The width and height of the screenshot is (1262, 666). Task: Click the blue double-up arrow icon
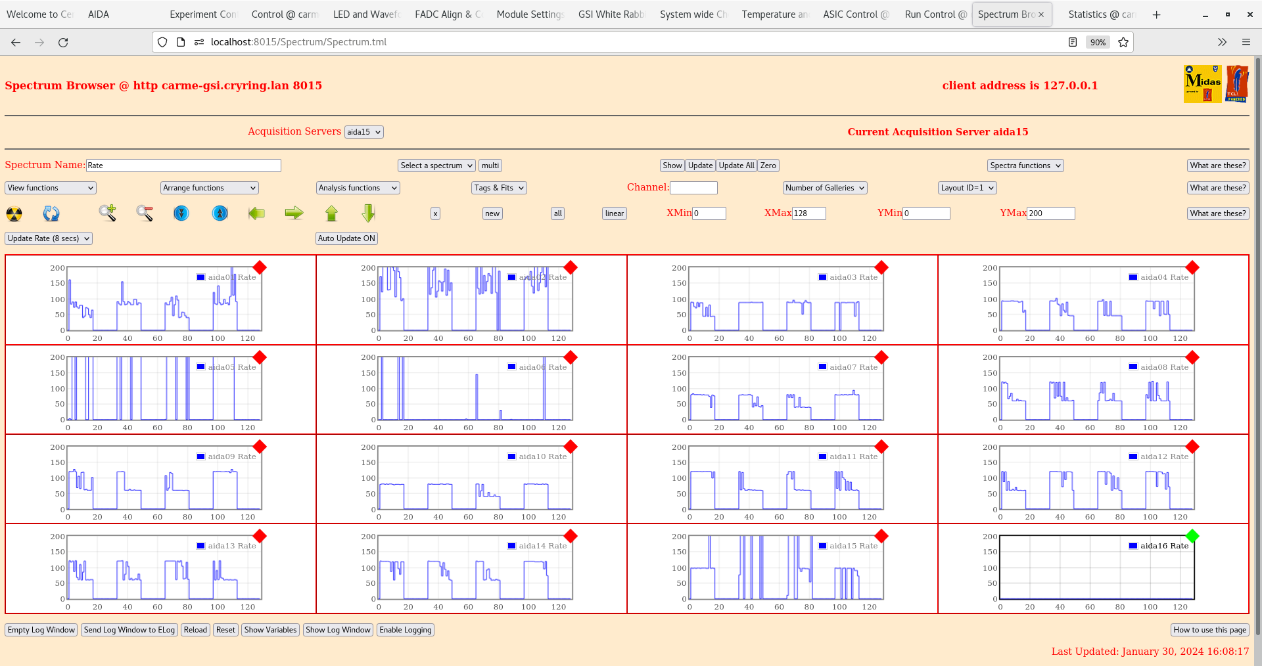tap(219, 213)
